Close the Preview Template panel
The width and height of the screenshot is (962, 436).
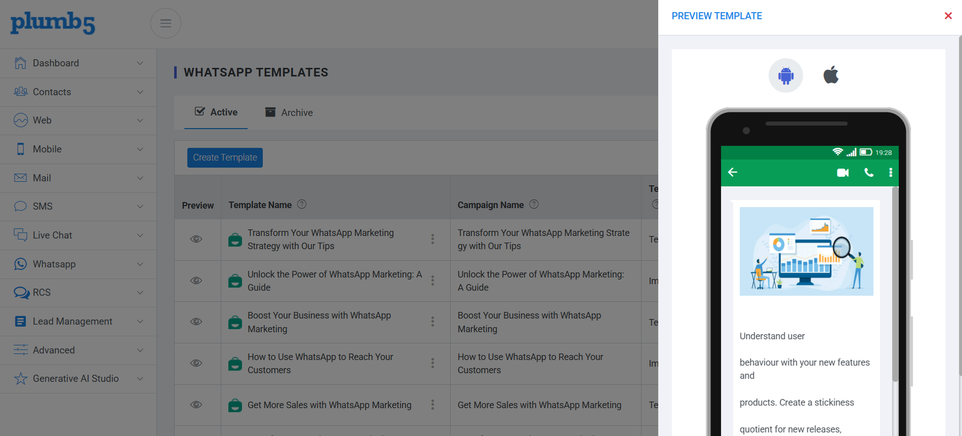(948, 16)
